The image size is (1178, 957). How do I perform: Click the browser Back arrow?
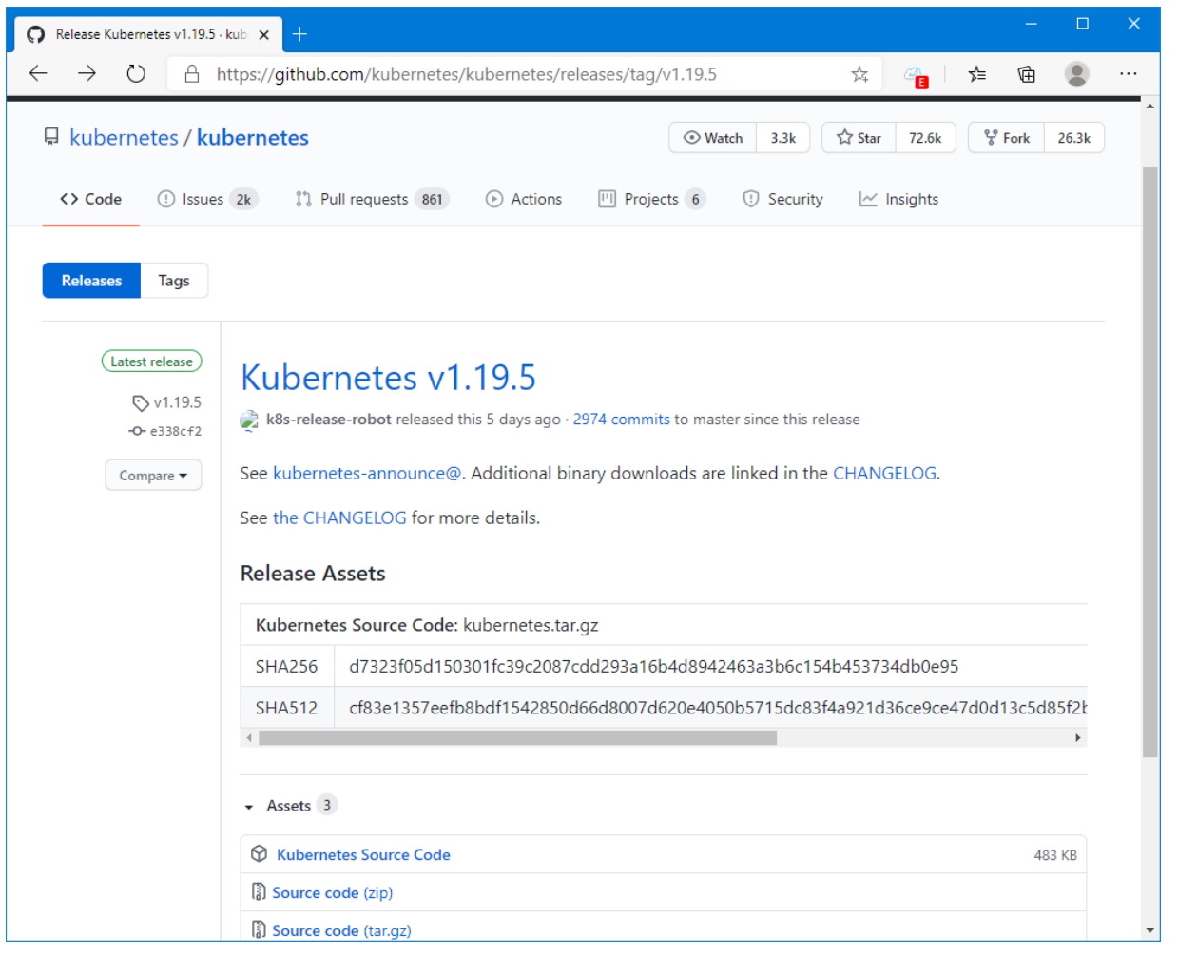click(38, 74)
